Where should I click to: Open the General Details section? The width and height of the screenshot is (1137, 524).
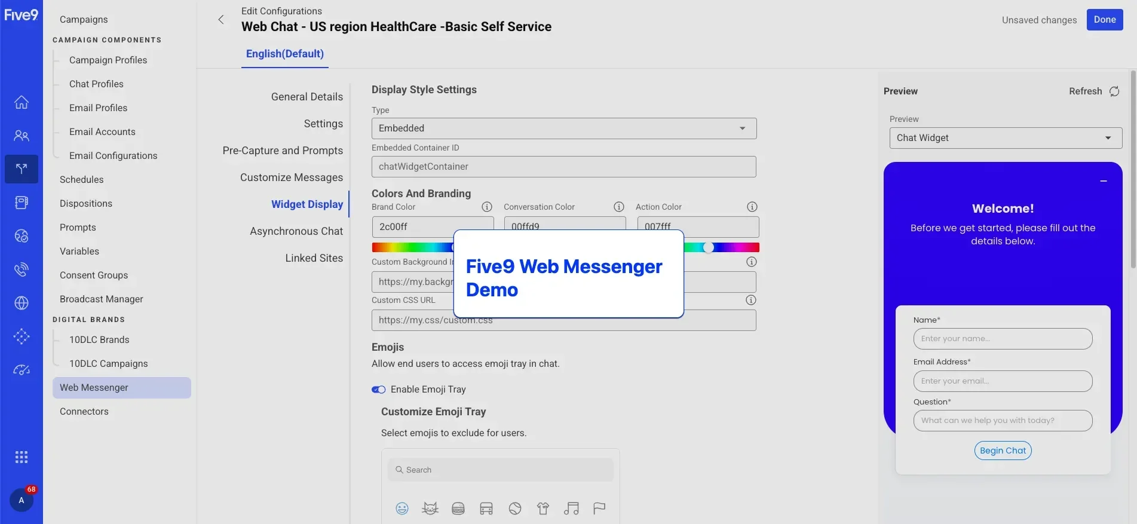point(307,97)
